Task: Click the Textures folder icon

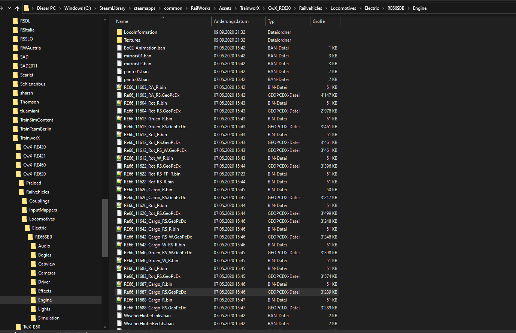Action: (x=119, y=40)
